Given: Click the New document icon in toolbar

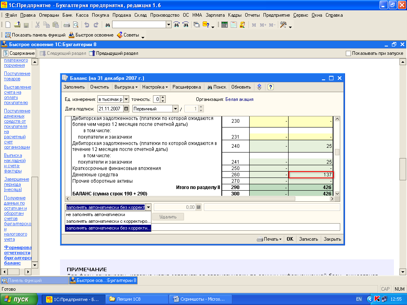Looking at the screenshot, I should pyautogui.click(x=8, y=25).
